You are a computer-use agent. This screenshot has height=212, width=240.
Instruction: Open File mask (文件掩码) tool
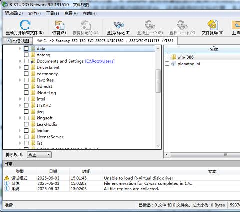[213, 25]
